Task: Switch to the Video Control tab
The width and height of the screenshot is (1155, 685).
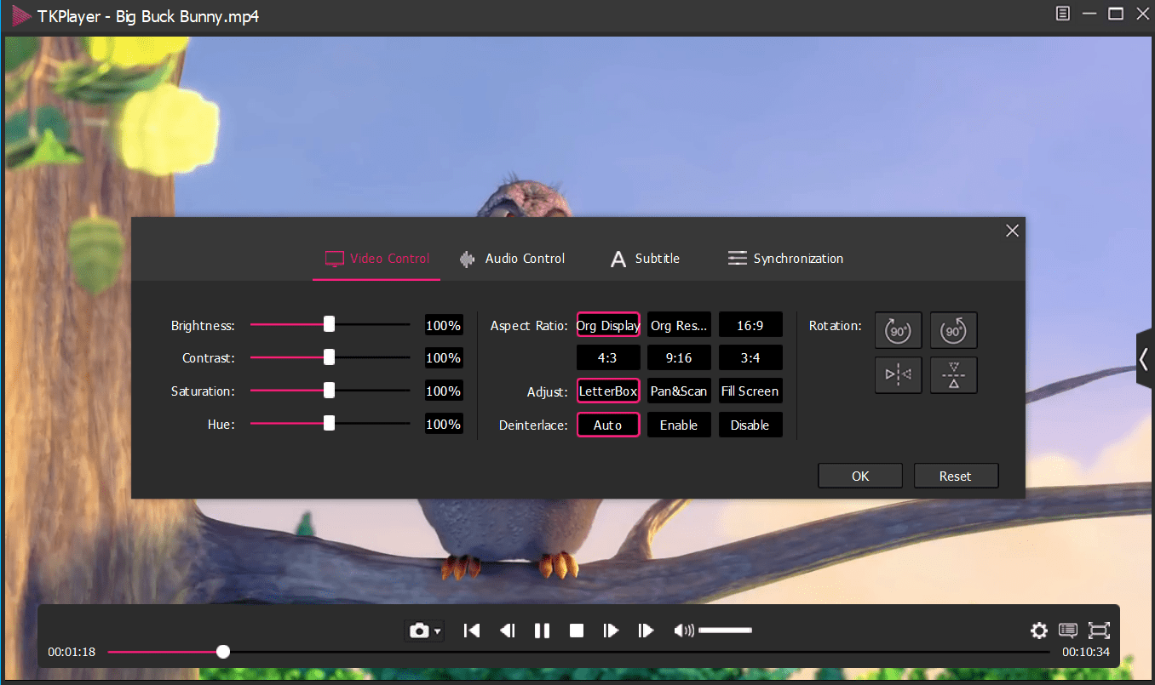Action: [377, 259]
